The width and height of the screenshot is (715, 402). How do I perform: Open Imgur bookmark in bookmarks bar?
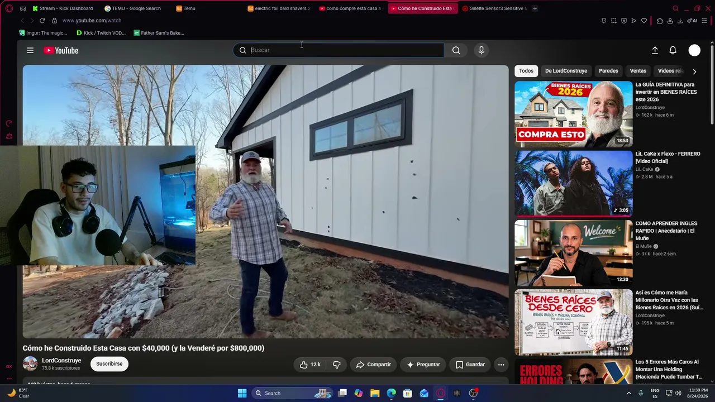click(43, 33)
